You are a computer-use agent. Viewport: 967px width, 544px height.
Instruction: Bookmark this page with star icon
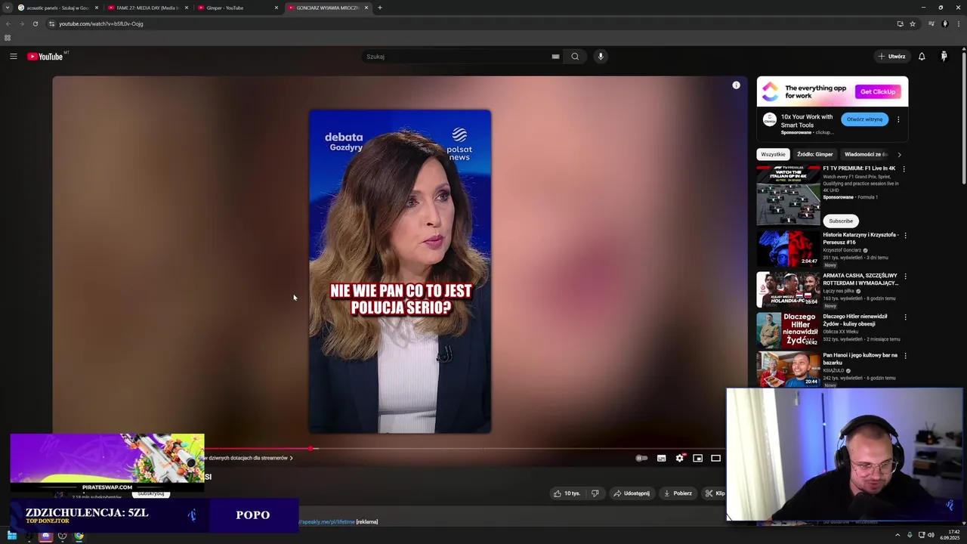pyautogui.click(x=913, y=23)
